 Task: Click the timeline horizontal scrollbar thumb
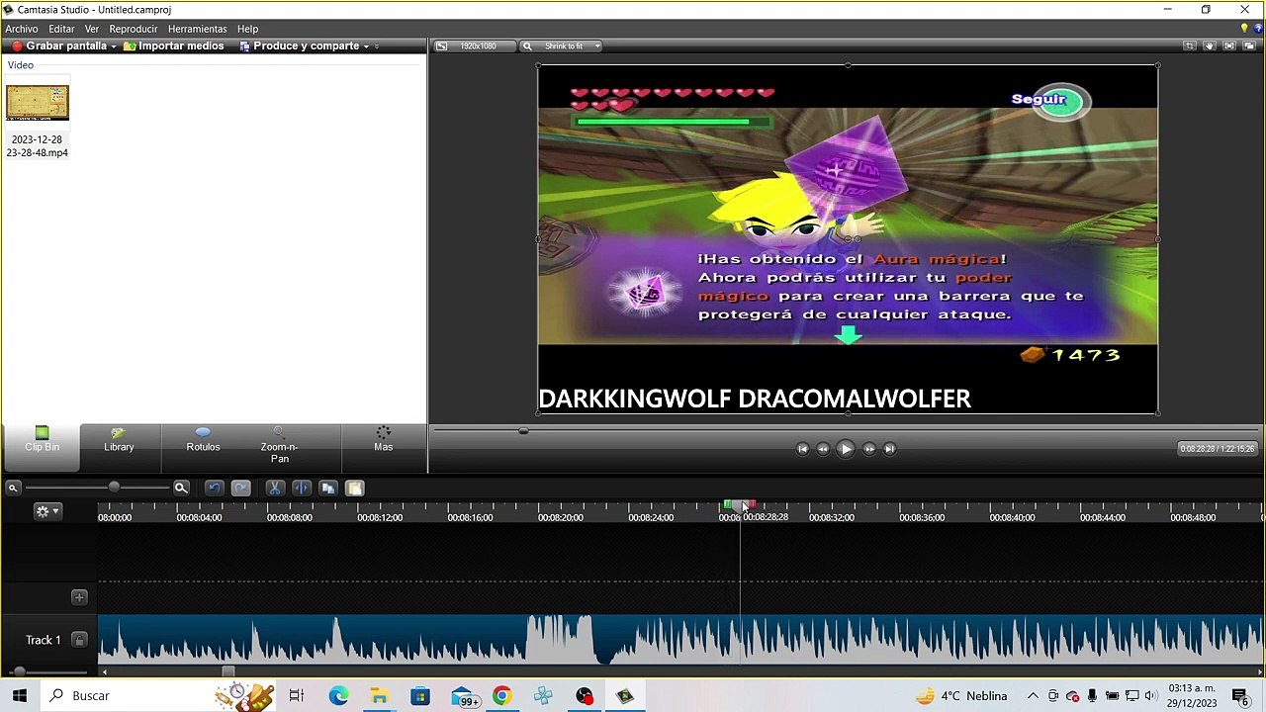point(227,671)
